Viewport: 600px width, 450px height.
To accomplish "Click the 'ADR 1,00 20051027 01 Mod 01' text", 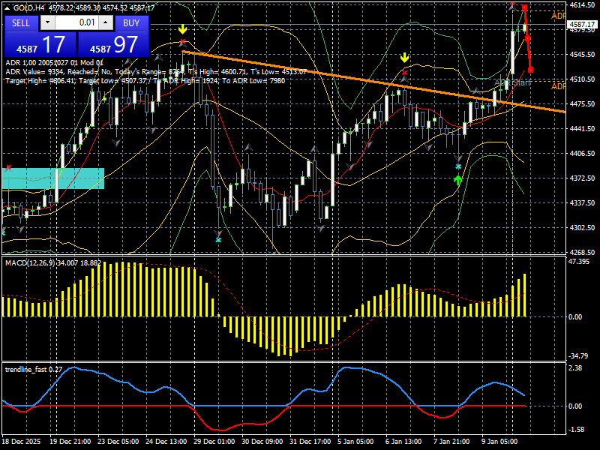I will click(54, 63).
